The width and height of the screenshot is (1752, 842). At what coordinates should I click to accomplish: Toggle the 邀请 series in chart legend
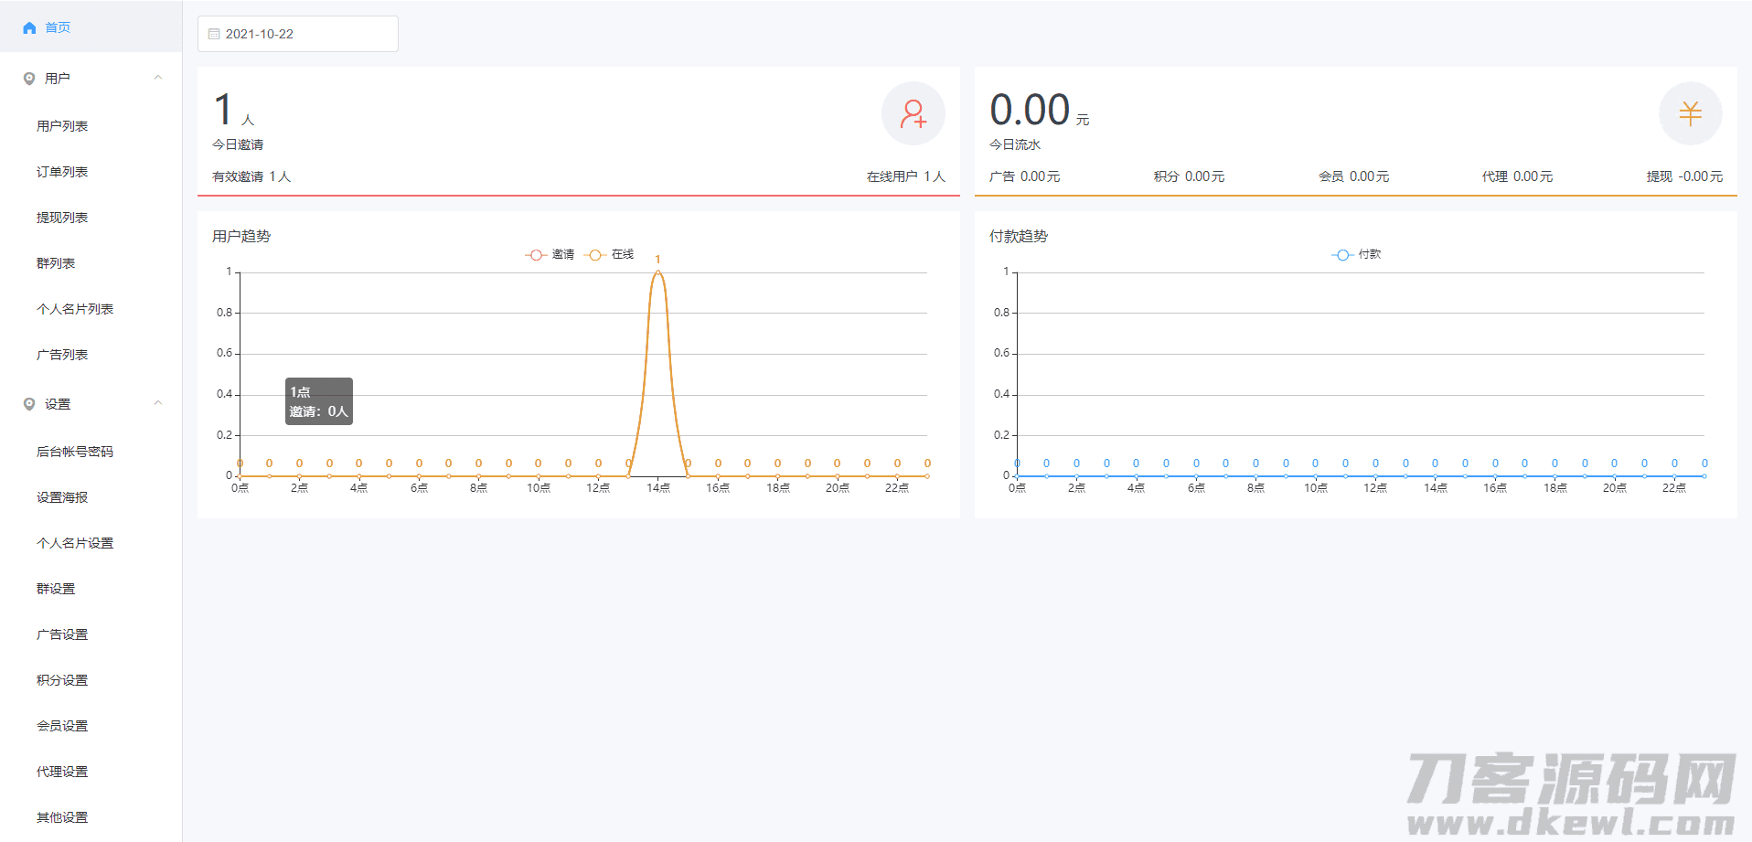click(550, 255)
